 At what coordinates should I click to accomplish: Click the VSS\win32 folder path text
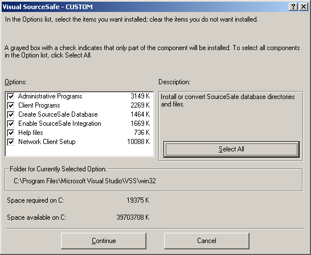pyautogui.click(x=85, y=181)
